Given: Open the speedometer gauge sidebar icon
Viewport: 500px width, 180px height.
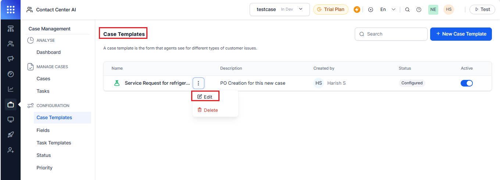Looking at the screenshot, I should point(11,74).
